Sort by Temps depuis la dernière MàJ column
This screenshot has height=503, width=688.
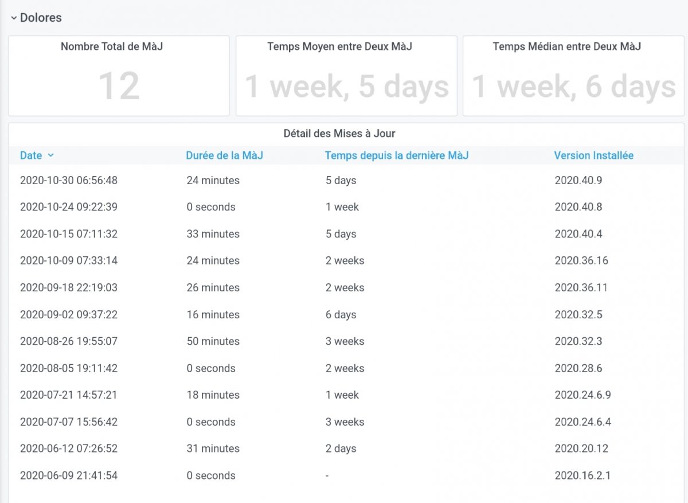coord(397,155)
